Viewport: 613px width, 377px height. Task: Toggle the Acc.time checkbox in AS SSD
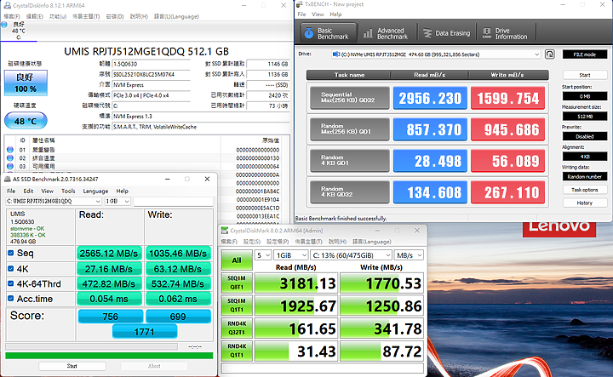[10, 299]
